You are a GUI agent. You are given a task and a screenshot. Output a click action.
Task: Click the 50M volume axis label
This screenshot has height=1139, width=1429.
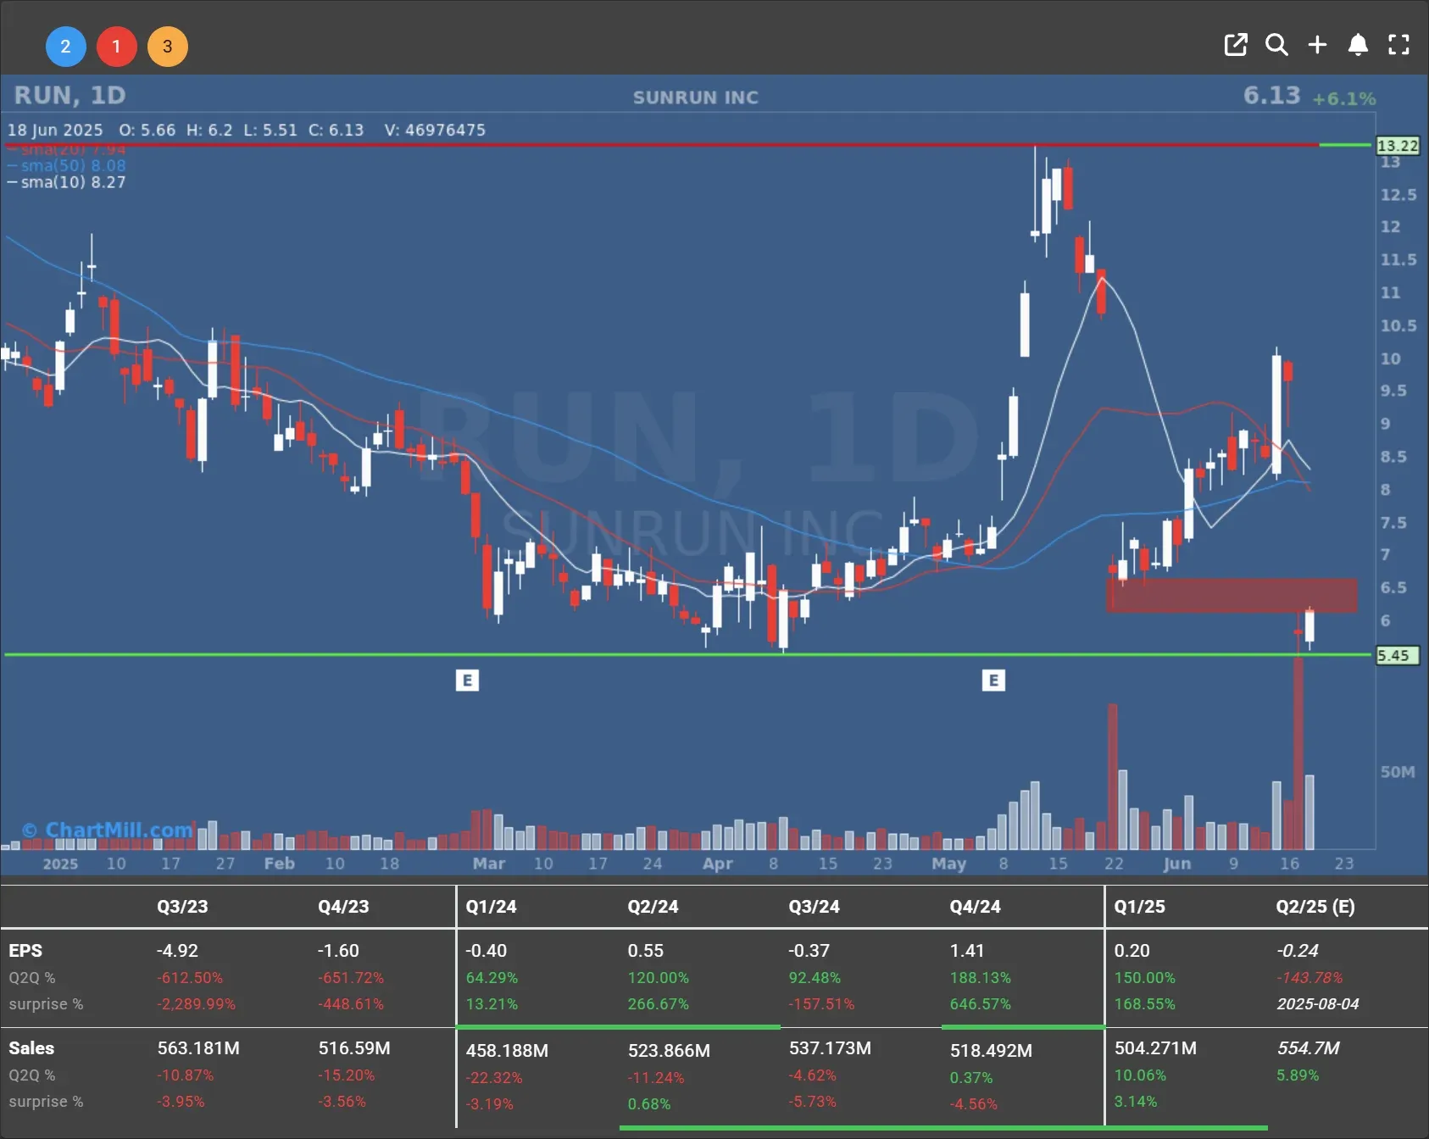click(1398, 772)
